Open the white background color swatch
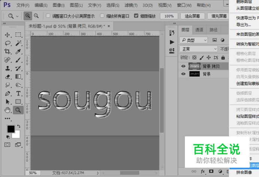This screenshot has width=259, height=177. coord(17,135)
